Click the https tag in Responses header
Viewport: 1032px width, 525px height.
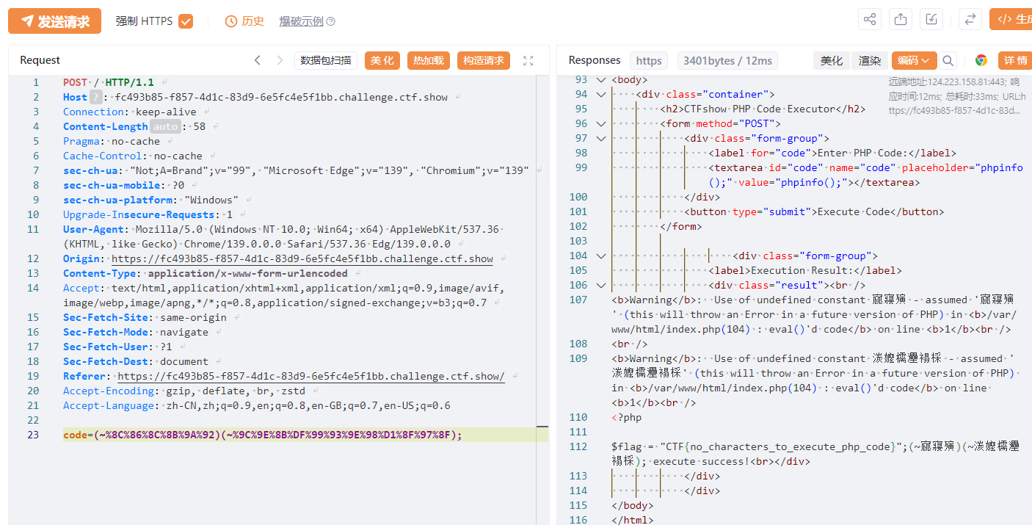[x=649, y=61]
